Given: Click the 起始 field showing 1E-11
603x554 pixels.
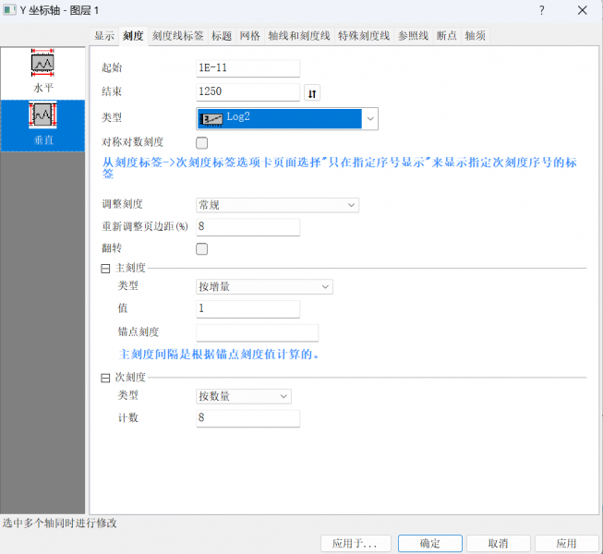Looking at the screenshot, I should [x=247, y=68].
